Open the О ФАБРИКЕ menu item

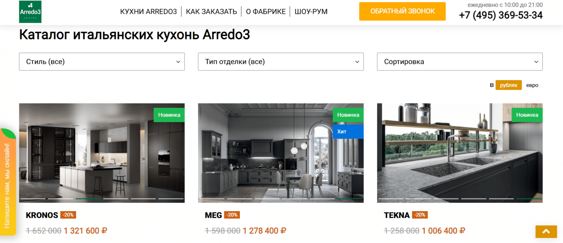click(266, 12)
